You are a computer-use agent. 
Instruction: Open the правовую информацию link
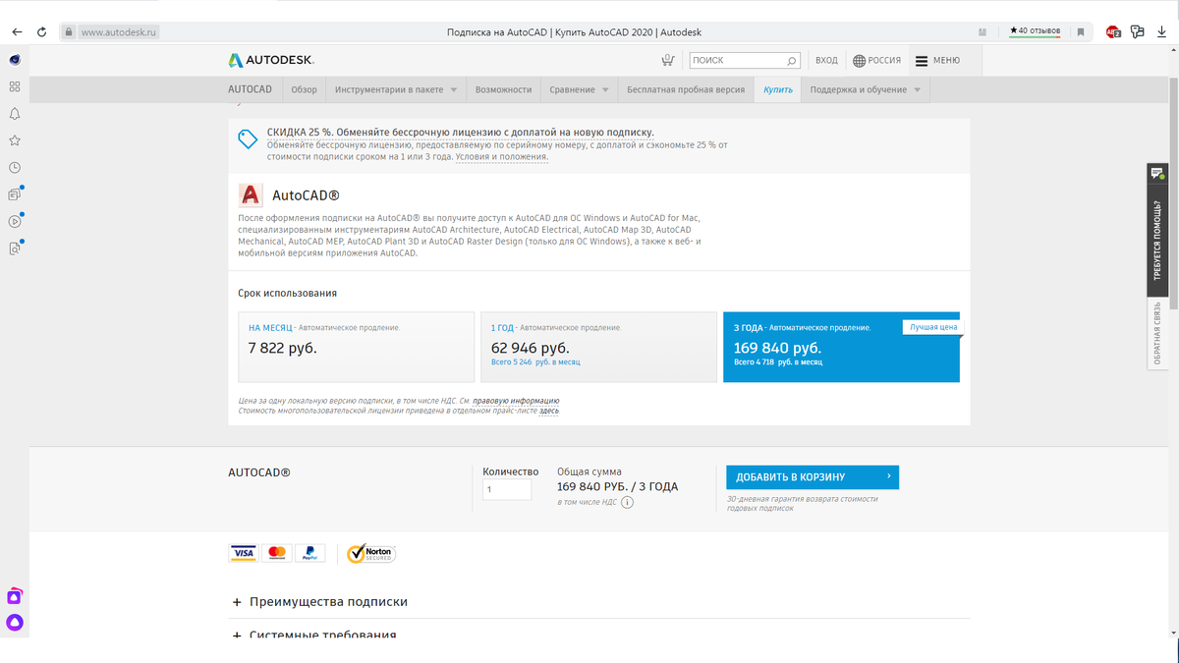pyautogui.click(x=516, y=401)
